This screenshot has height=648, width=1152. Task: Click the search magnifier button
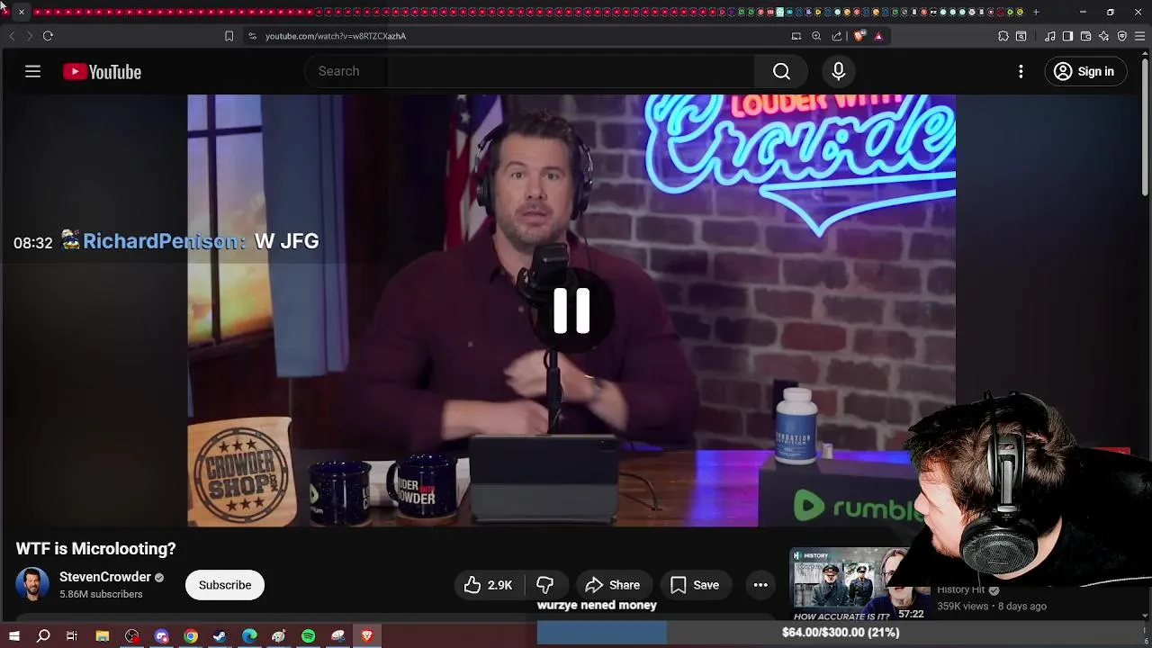point(781,71)
